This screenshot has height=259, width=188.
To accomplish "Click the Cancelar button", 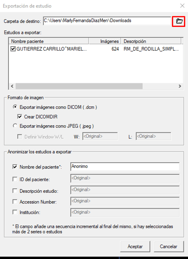I will coord(168,246).
